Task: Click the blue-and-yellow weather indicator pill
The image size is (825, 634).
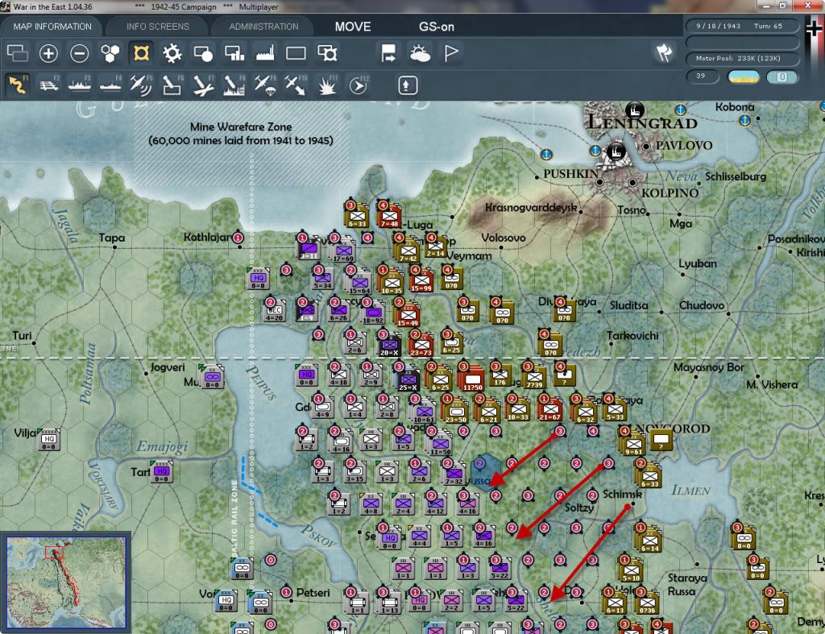Action: 743,77
